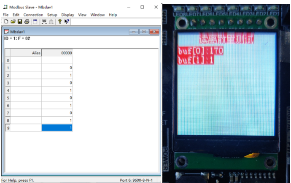The image size is (291, 183).
Task: Click the 'ID = 1: F = 02' text
Action: (x=17, y=38)
